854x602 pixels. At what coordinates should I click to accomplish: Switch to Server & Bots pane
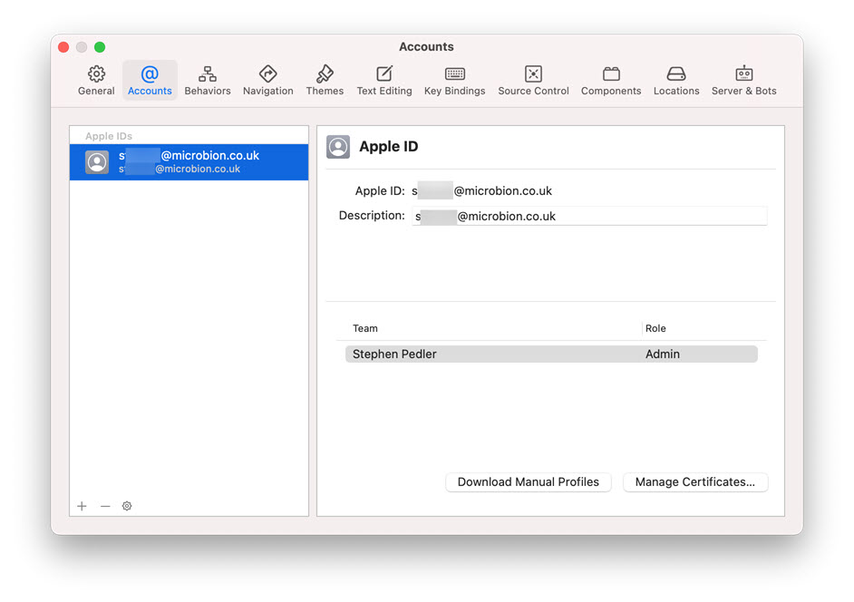click(x=743, y=80)
